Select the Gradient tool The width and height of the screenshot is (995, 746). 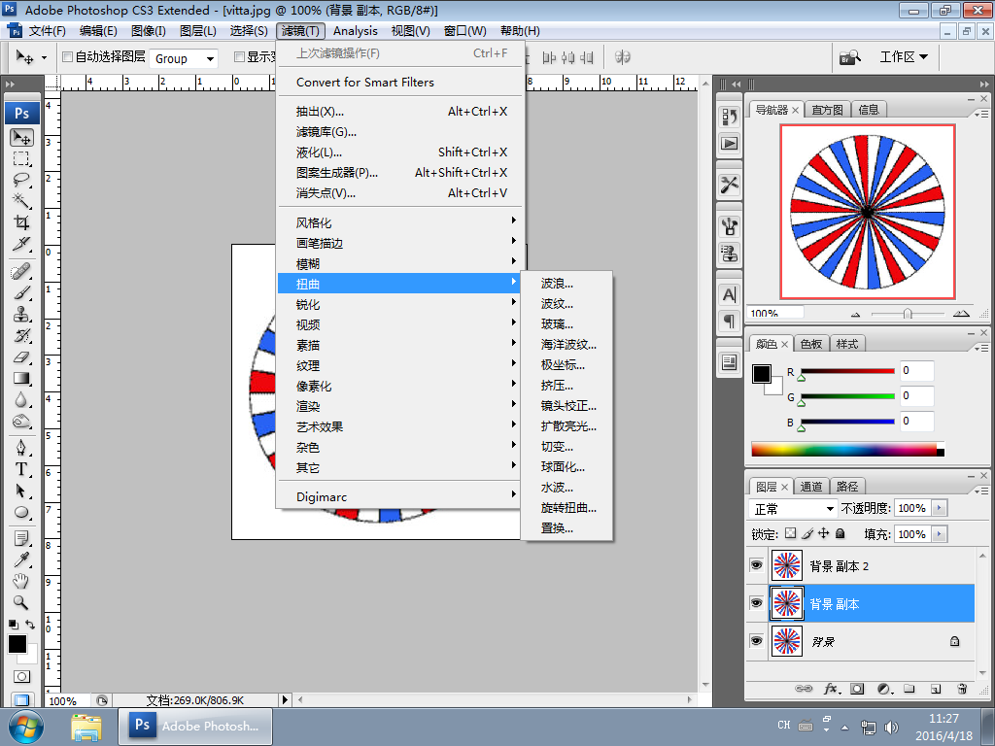point(21,379)
